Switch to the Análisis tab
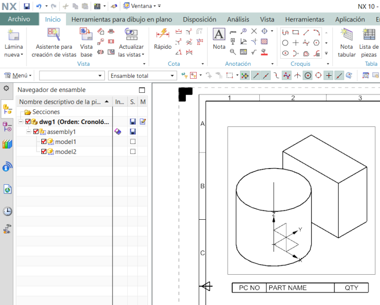Image resolution: width=380 pixels, height=305 pixels. point(238,19)
